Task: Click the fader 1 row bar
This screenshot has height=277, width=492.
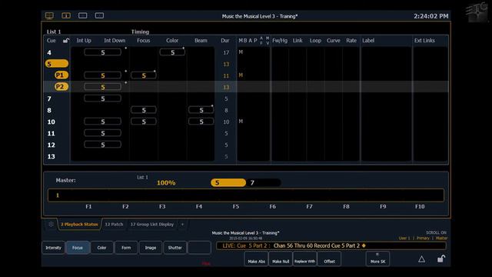Action: click(246, 195)
